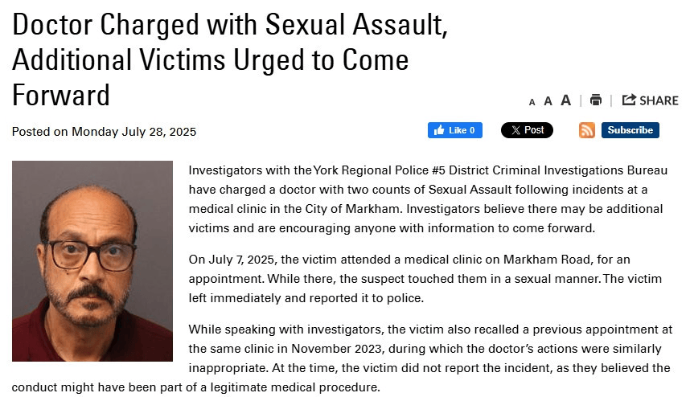Open the SHARE text link
This screenshot has width=690, height=397.
tap(659, 100)
